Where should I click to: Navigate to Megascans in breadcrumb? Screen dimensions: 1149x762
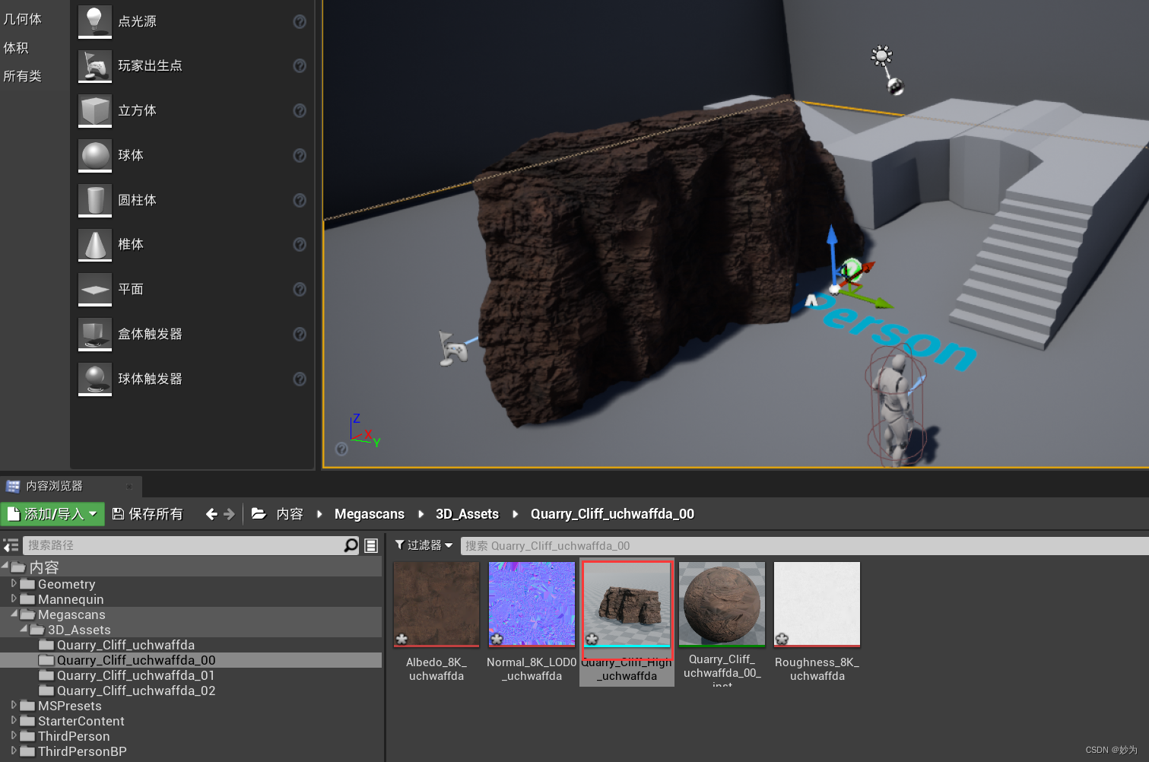pyautogui.click(x=370, y=514)
